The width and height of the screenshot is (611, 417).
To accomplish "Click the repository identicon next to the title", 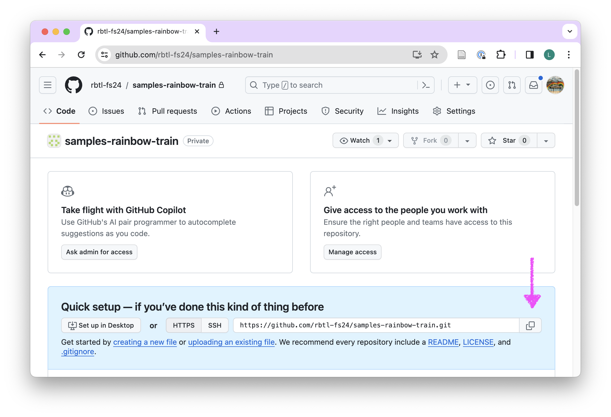I will click(x=54, y=141).
